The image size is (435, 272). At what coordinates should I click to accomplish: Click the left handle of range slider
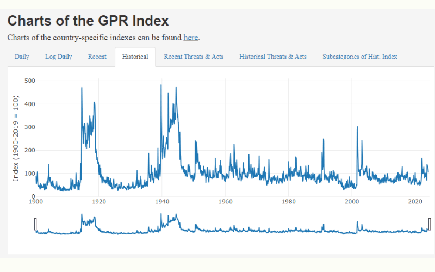[x=35, y=224]
